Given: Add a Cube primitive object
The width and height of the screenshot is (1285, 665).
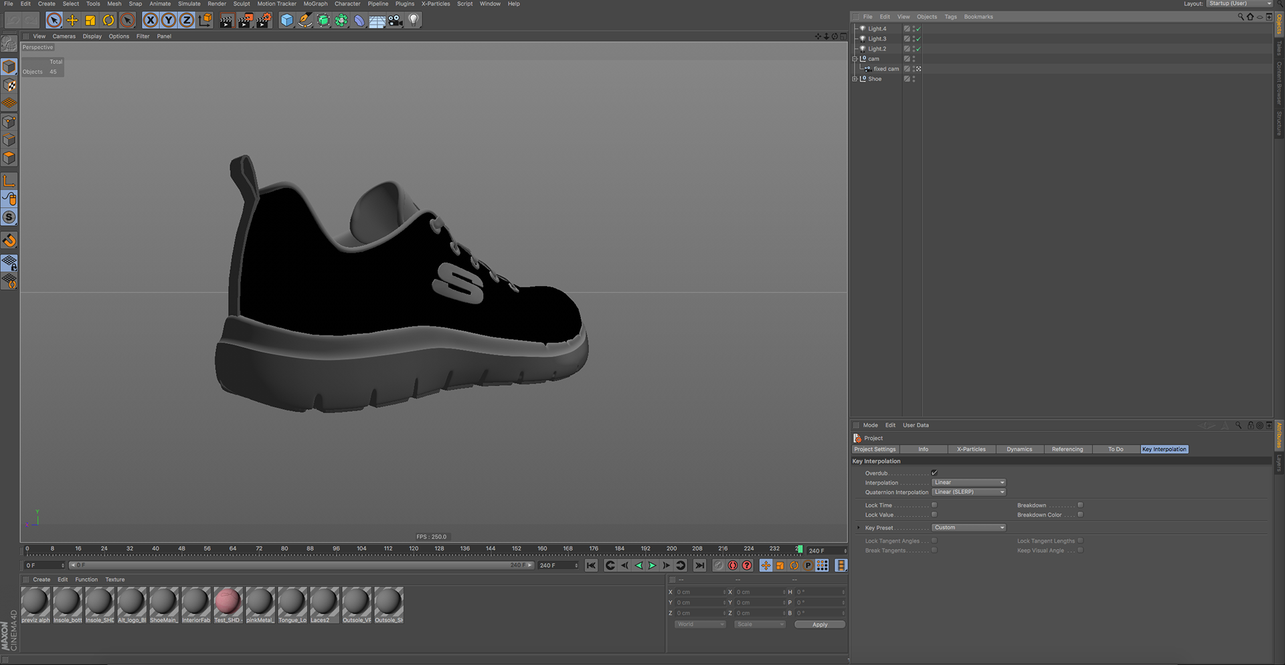Looking at the screenshot, I should coord(287,20).
